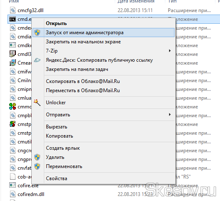Choose Удалить from the context menu
Screen dimensions: 220x201
104,157
